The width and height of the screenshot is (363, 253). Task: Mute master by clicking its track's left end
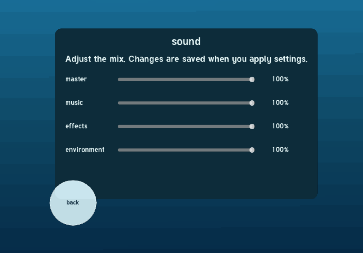pos(119,79)
